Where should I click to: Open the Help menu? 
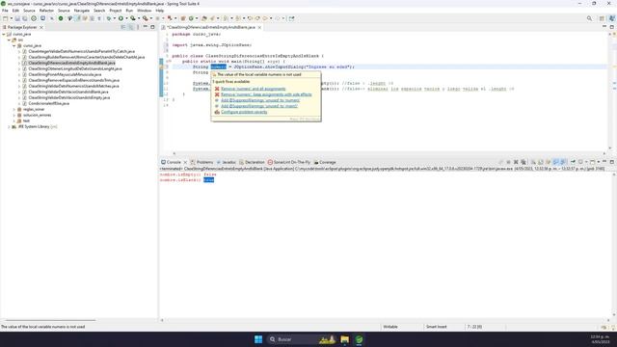[159, 11]
